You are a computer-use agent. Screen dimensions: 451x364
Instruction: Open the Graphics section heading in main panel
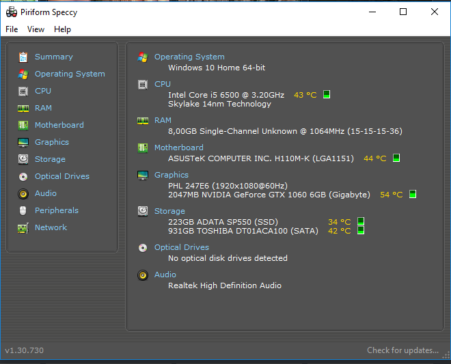tap(171, 175)
